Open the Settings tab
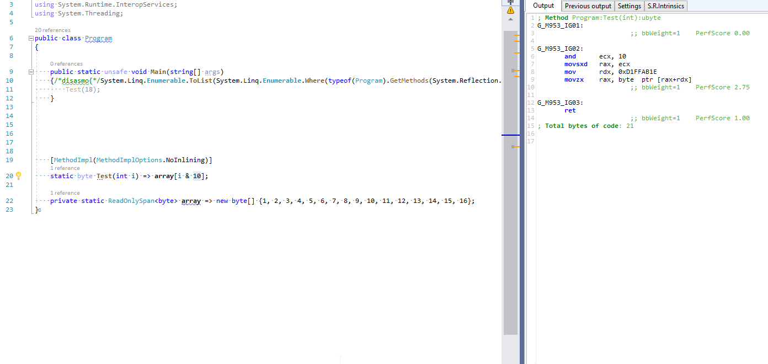Screen dimensions: 768x364 pyautogui.click(x=630, y=6)
